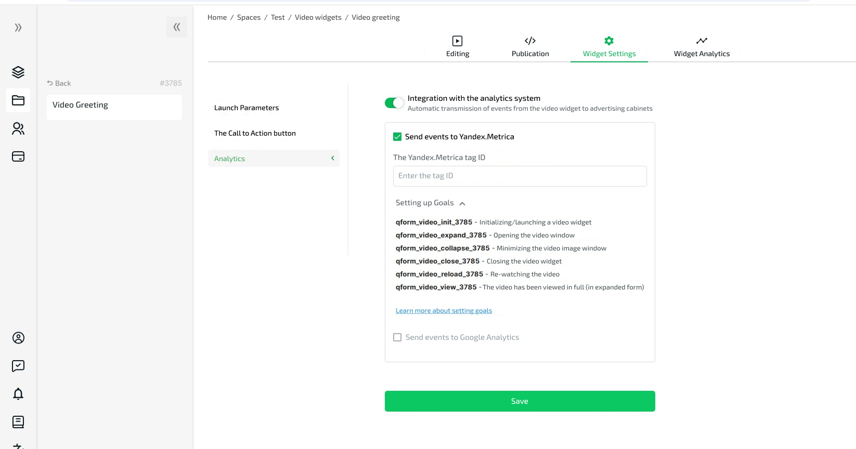Open the profile account icon
Screen dimensions: 856x449
click(x=18, y=338)
